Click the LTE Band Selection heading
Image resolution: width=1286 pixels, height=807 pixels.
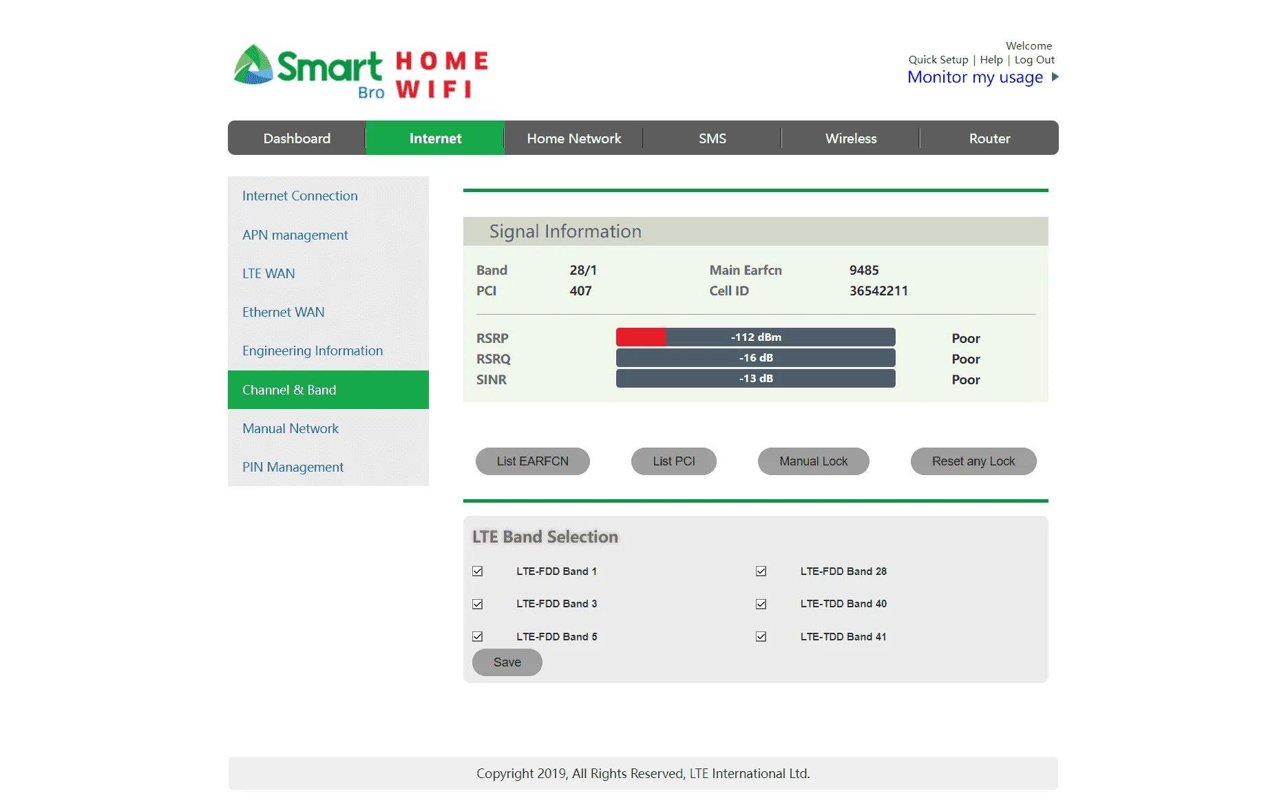[x=545, y=537]
